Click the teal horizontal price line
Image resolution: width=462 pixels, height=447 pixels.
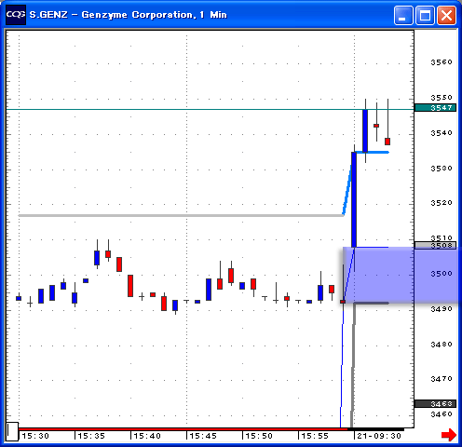211,109
